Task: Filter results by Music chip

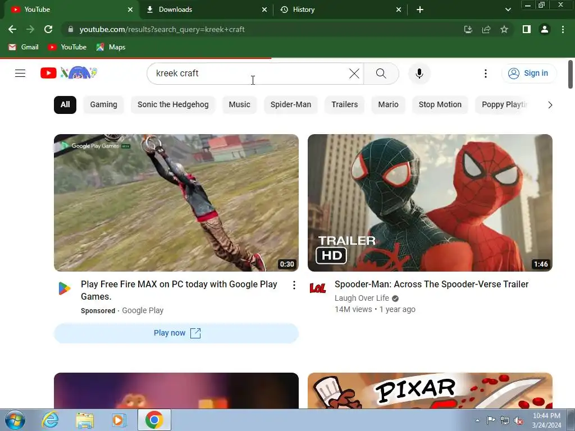Action: click(x=239, y=105)
